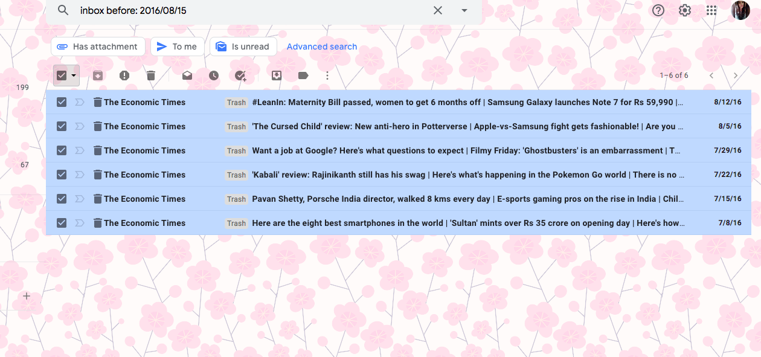Click the trash icon on the 8/12/16 email

tap(97, 102)
